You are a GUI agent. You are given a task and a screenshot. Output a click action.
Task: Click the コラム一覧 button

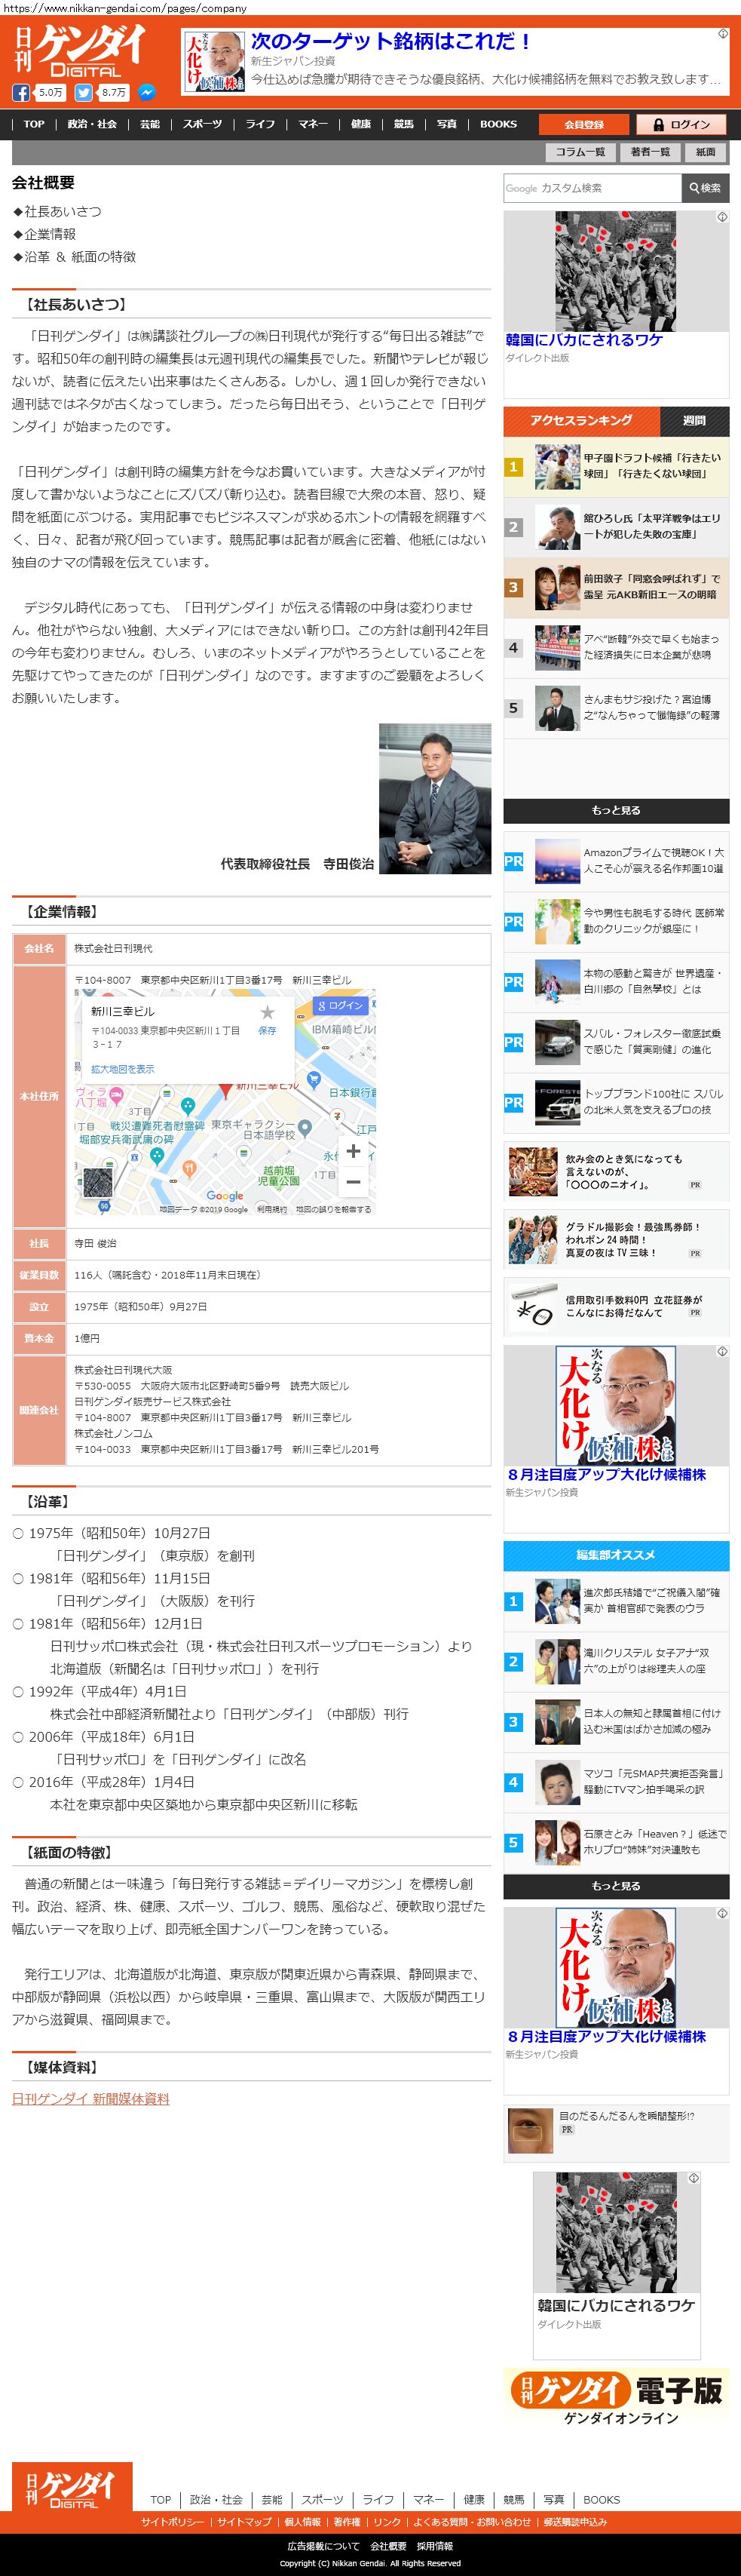point(580,152)
